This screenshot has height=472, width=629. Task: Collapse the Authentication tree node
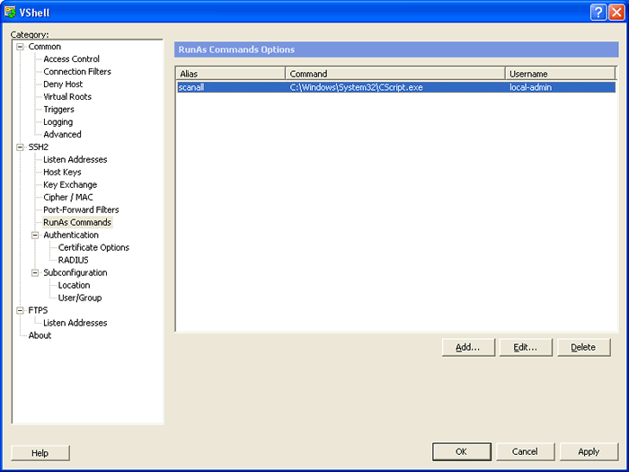(x=35, y=236)
